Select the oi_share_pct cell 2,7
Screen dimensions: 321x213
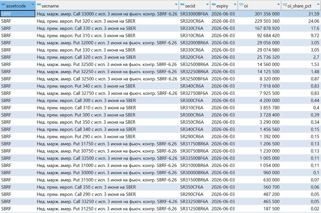tap(301, 57)
